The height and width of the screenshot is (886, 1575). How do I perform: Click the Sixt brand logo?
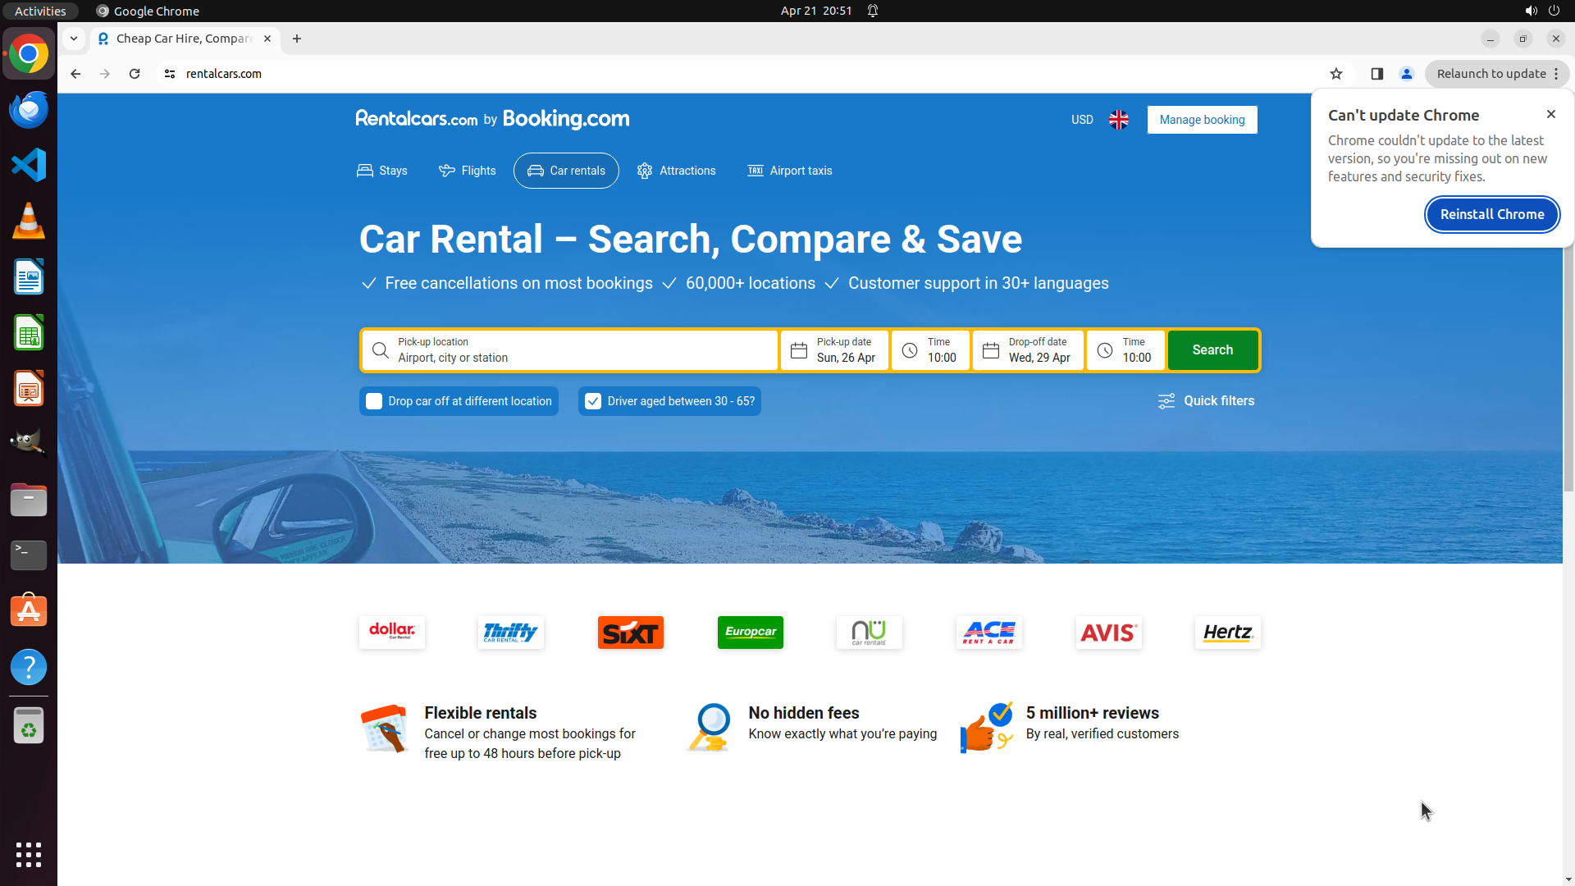630,633
